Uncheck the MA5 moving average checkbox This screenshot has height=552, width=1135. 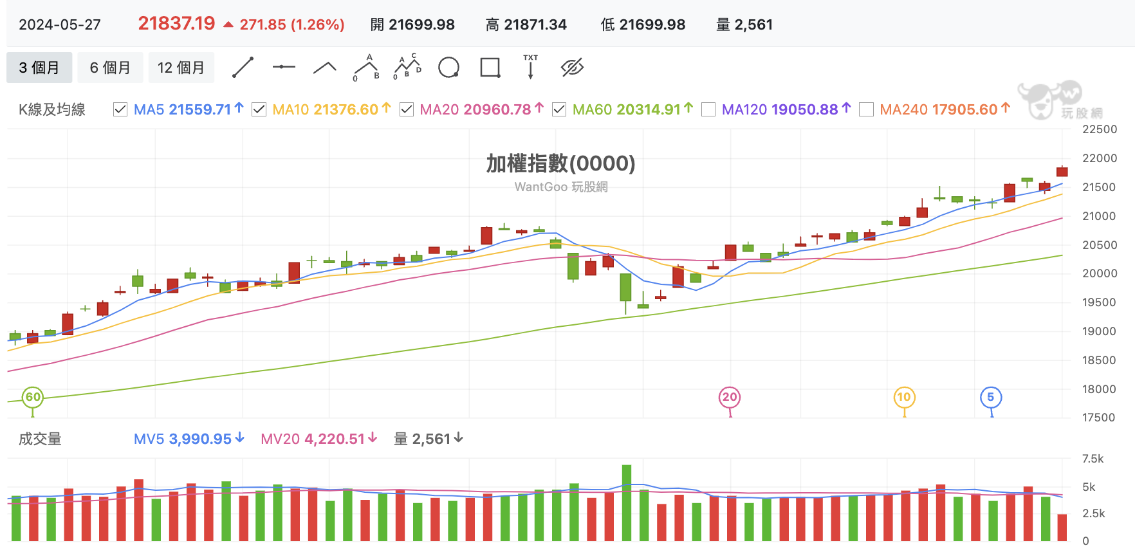[120, 109]
